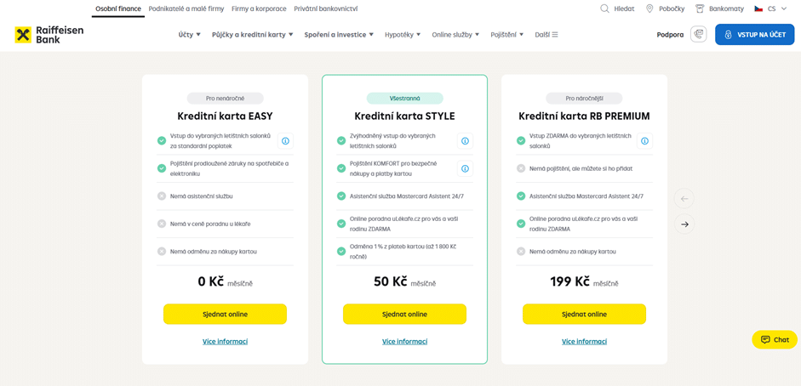Open the Chat widget
Image resolution: width=801 pixels, height=386 pixels.
pyautogui.click(x=774, y=339)
